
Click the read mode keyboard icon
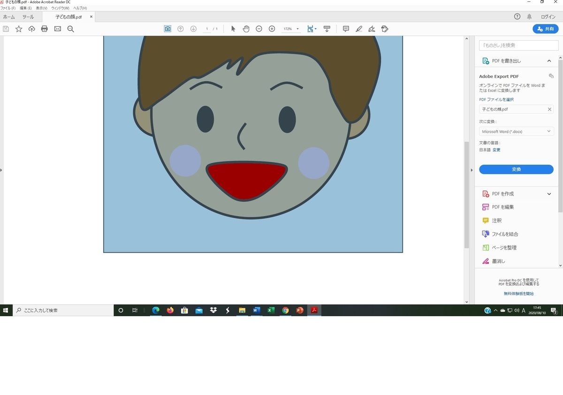(327, 29)
